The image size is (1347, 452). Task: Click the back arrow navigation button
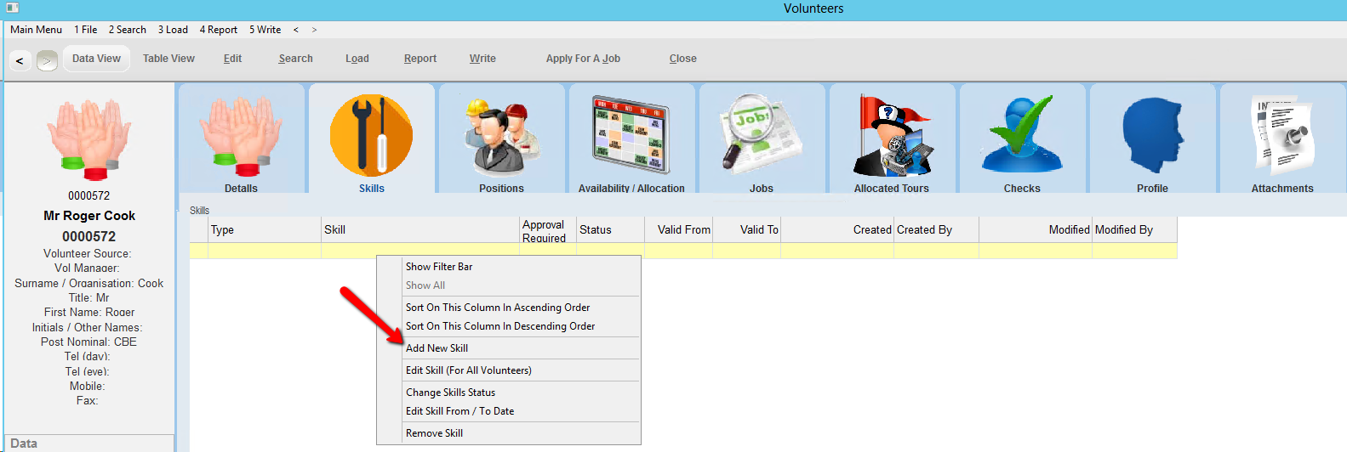(x=20, y=60)
